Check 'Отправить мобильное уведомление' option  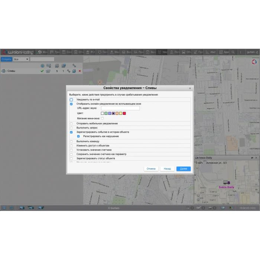(71, 123)
